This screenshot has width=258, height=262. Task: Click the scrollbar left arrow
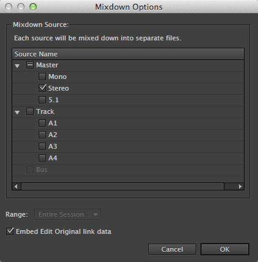tap(16, 186)
